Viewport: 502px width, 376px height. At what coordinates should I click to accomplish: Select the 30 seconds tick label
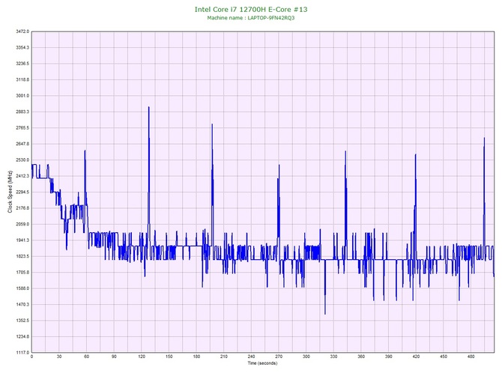click(59, 357)
